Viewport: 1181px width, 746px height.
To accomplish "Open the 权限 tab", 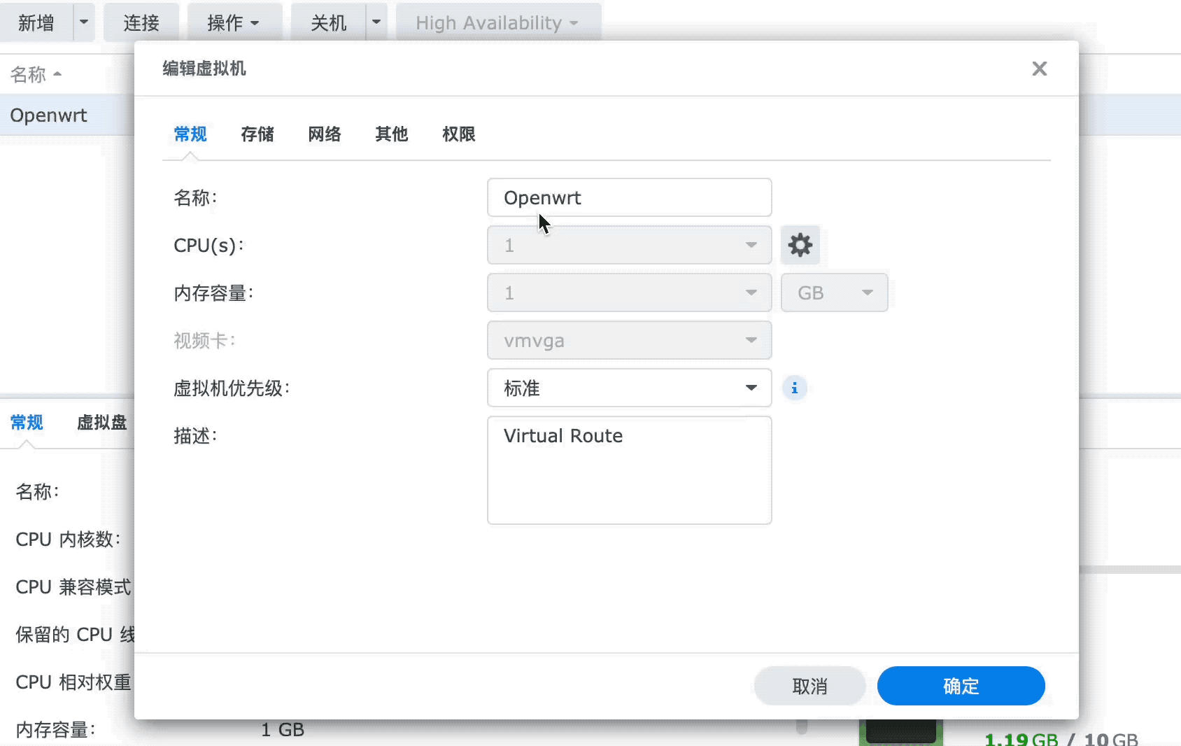I will (458, 134).
